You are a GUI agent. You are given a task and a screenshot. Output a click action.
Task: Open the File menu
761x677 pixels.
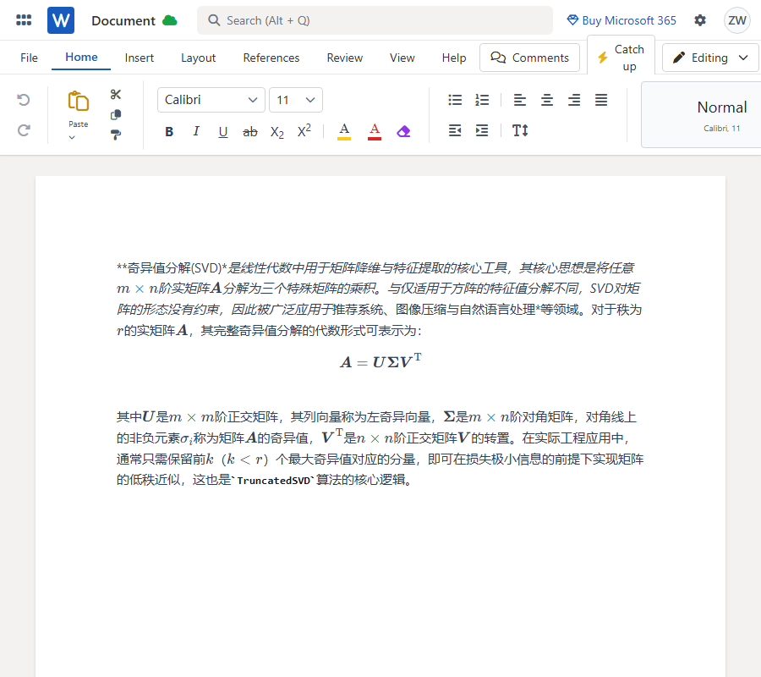(x=29, y=58)
